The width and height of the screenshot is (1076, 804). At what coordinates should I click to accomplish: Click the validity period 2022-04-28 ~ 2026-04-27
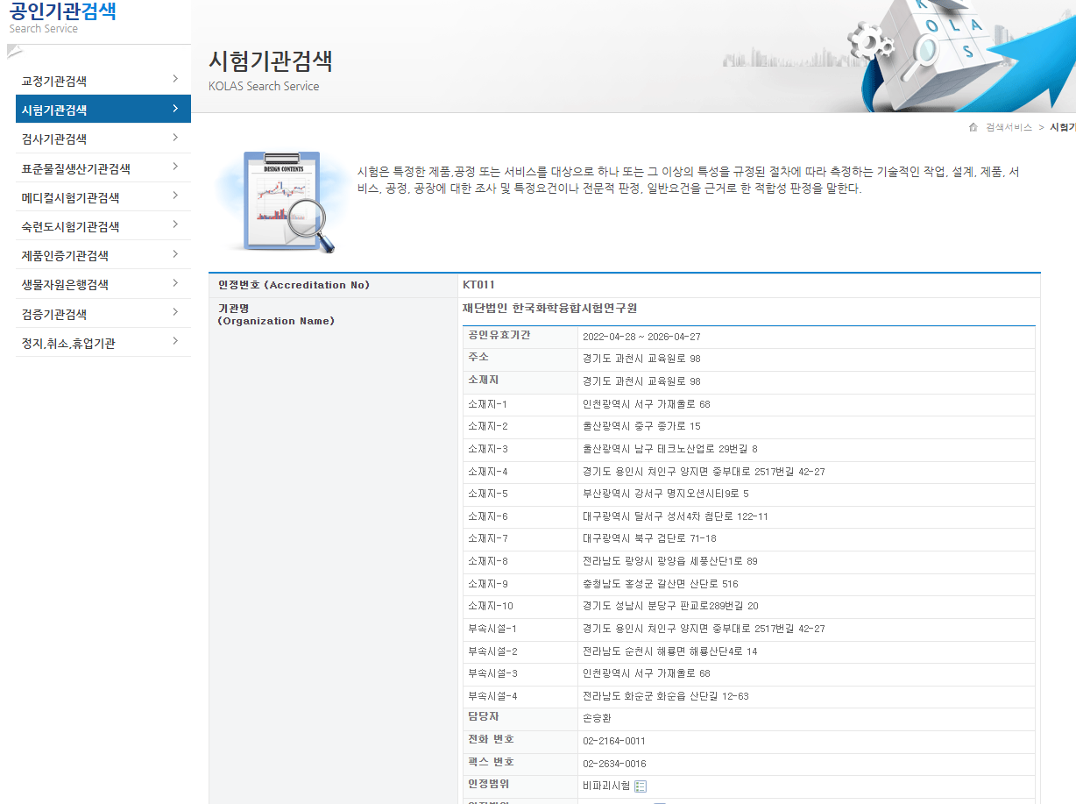coord(641,337)
